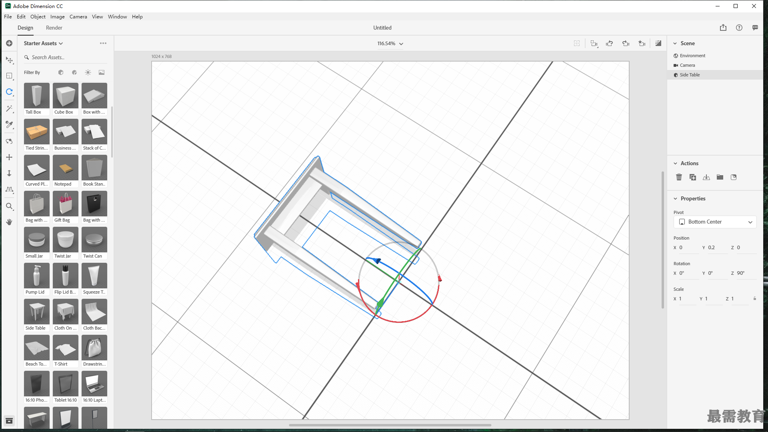Toggle the Images filter icon
768x432 pixels.
(x=102, y=72)
